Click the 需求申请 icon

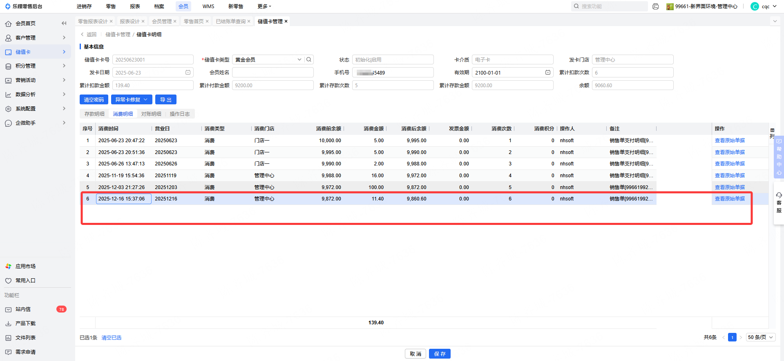tap(8, 352)
